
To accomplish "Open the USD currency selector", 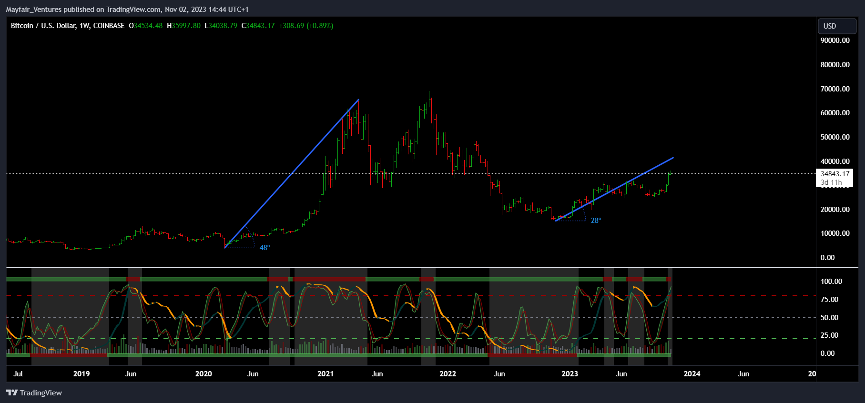I will coord(837,26).
